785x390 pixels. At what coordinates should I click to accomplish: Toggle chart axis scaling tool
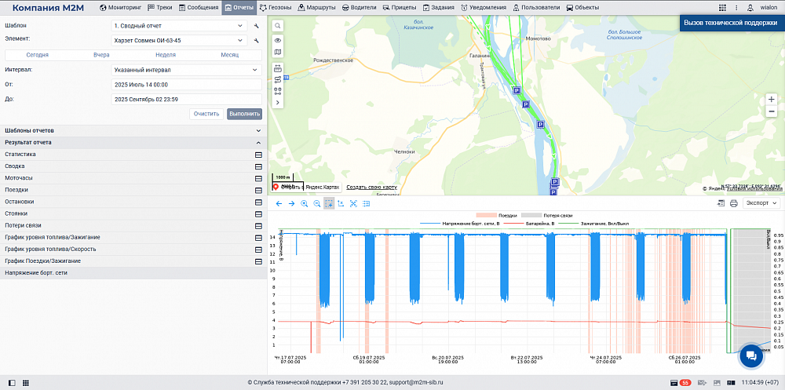pos(341,203)
